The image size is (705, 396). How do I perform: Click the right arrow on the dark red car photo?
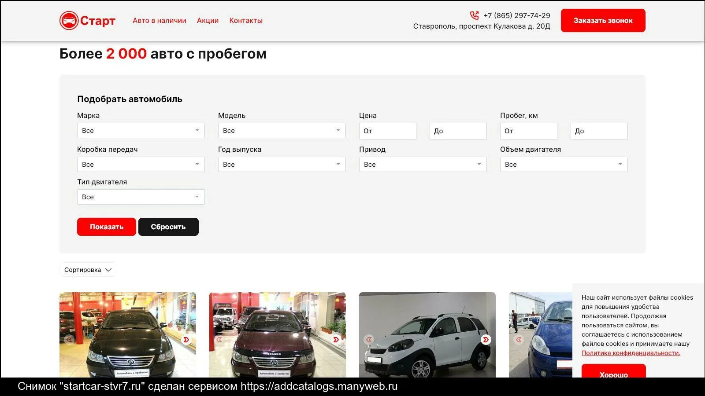tap(336, 340)
